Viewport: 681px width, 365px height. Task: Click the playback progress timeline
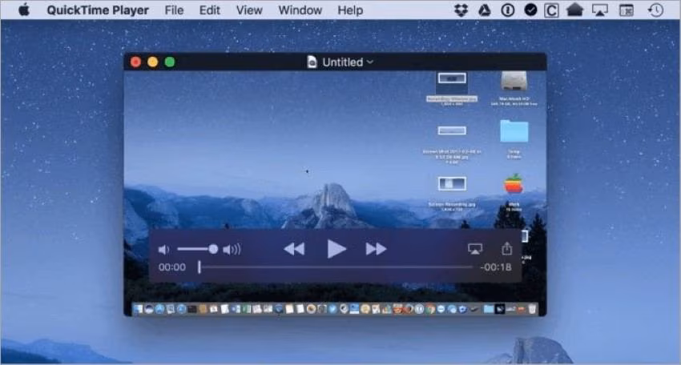pyautogui.click(x=336, y=267)
